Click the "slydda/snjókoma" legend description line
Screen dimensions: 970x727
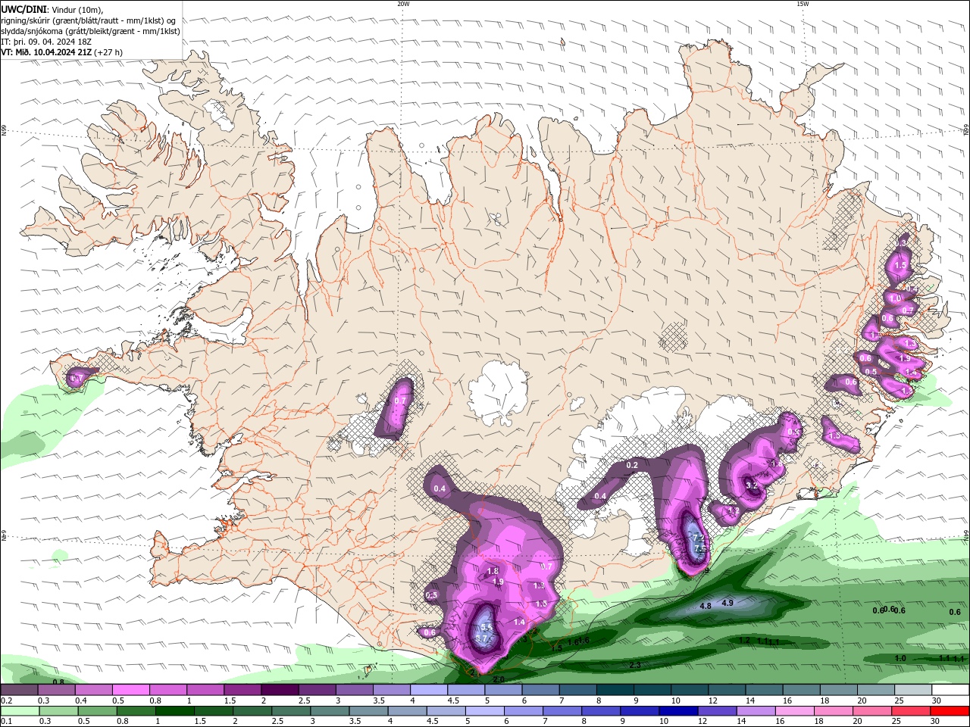(x=90, y=31)
